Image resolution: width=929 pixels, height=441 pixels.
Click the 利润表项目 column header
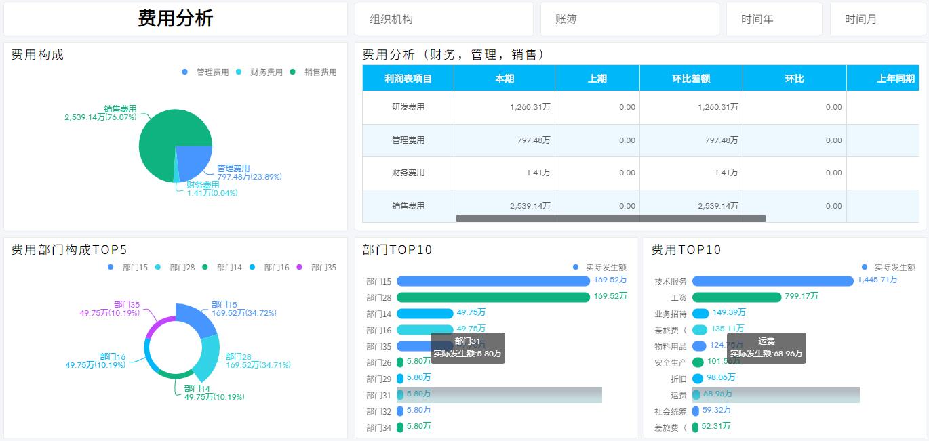click(x=408, y=78)
